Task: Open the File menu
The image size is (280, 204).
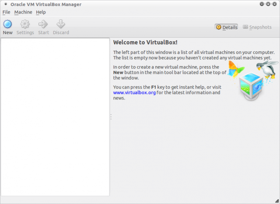Action: tap(6, 12)
